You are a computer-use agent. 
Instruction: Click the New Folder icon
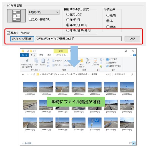click(82, 61)
